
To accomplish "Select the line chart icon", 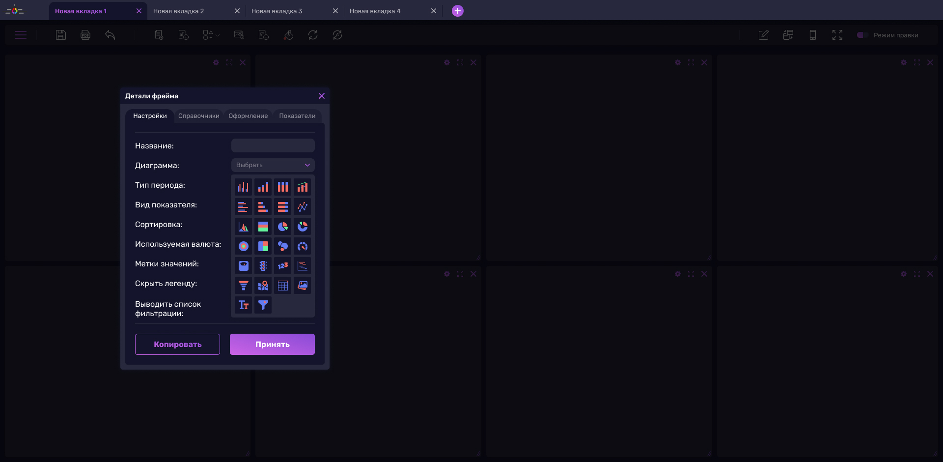I will point(303,207).
